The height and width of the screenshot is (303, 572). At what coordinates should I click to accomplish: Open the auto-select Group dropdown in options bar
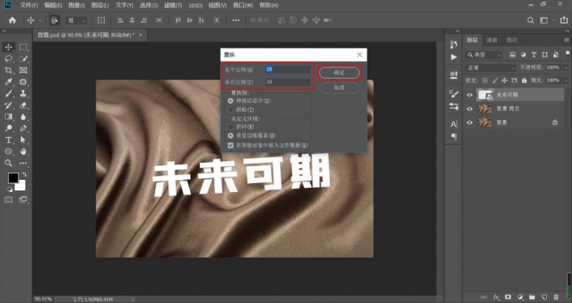click(x=76, y=21)
